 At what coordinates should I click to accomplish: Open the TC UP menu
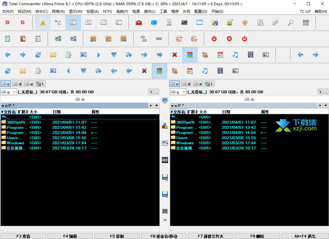pos(305,11)
